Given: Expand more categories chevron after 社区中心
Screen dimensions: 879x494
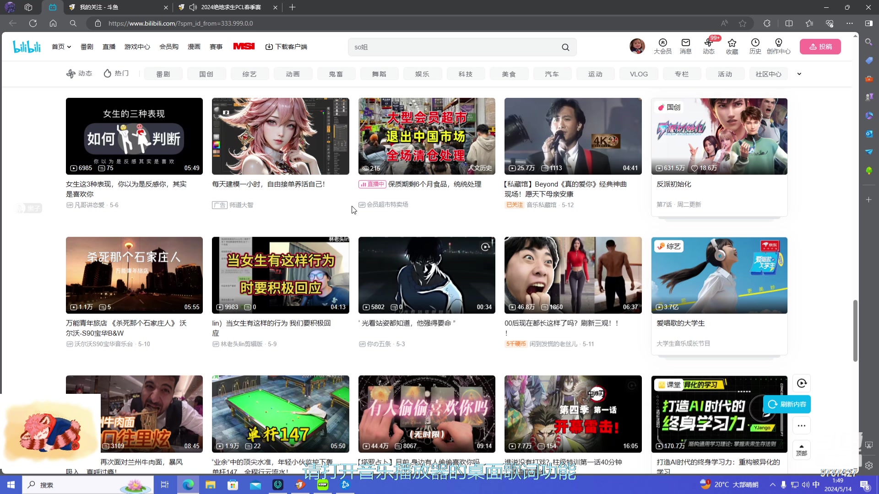Looking at the screenshot, I should (799, 74).
